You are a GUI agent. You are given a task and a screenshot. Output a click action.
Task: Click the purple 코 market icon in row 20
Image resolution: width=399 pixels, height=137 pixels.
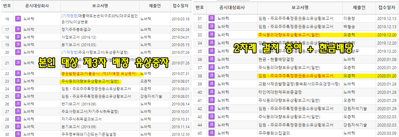click(x=18, y=52)
